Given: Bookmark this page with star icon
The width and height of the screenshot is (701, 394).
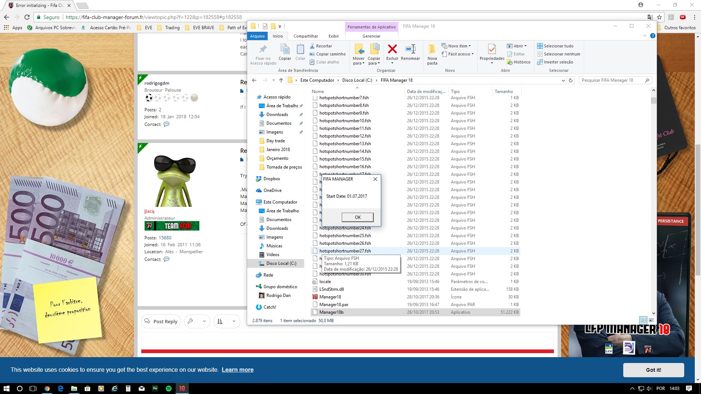Looking at the screenshot, I should pos(659,17).
